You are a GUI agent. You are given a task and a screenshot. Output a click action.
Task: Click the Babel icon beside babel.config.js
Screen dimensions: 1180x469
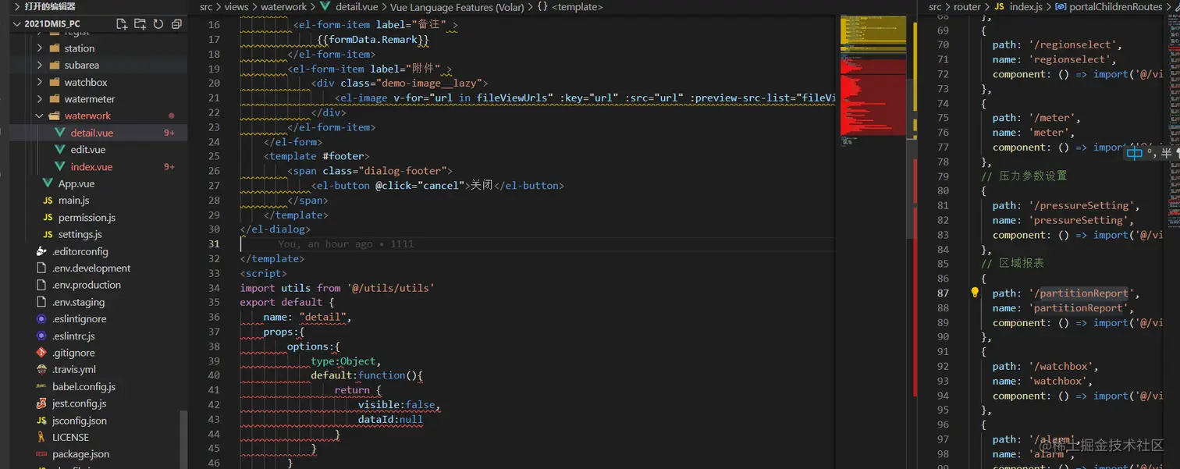[42, 386]
